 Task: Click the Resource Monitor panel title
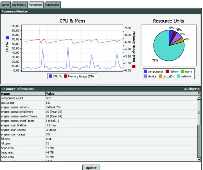point(15,12)
